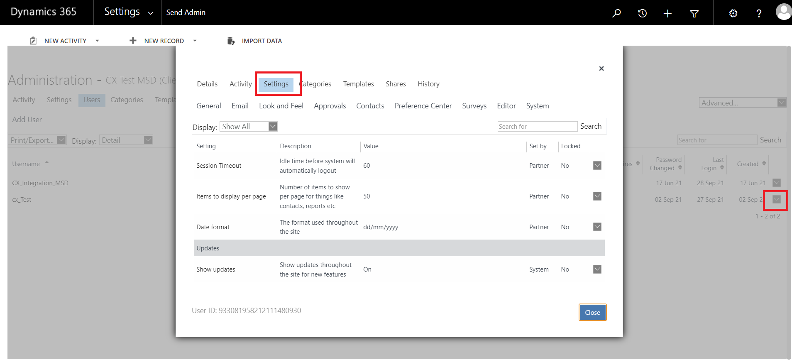Click Search button in dialog
This screenshot has width=792, height=360.
[591, 126]
